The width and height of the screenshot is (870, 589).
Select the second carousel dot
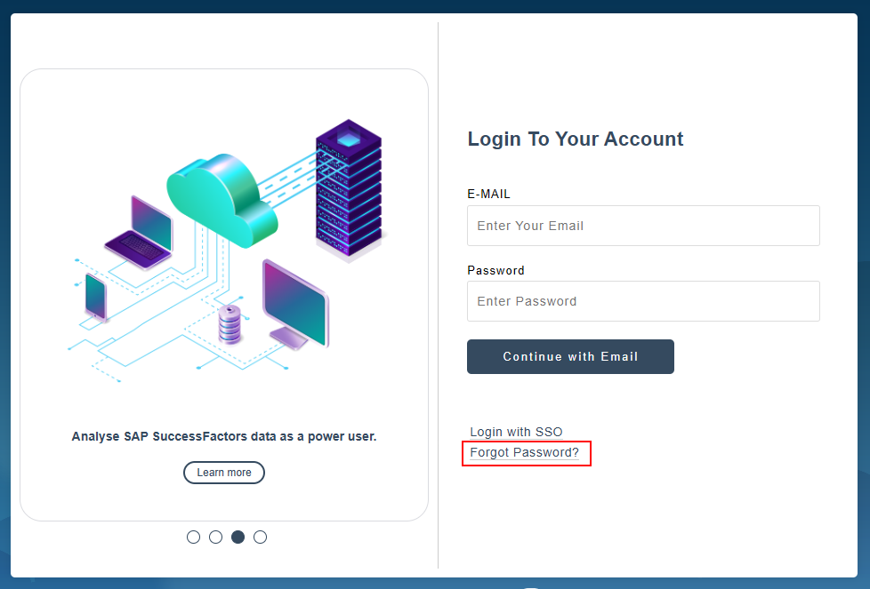pos(215,537)
